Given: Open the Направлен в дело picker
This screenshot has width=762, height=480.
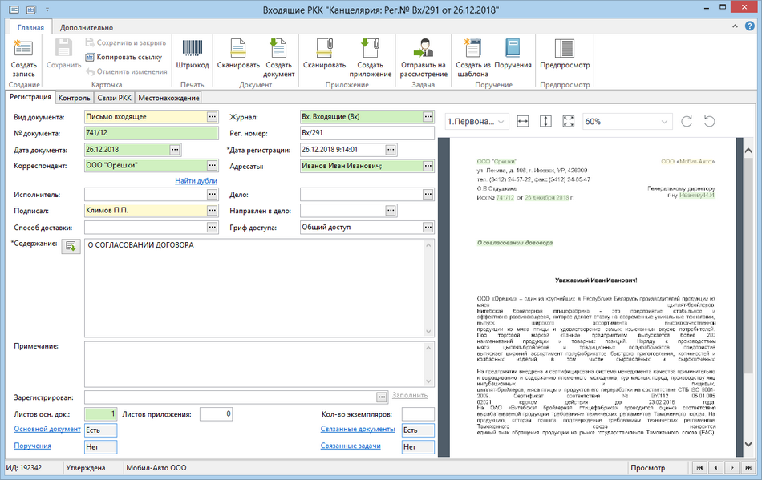Looking at the screenshot, I should click(391, 211).
